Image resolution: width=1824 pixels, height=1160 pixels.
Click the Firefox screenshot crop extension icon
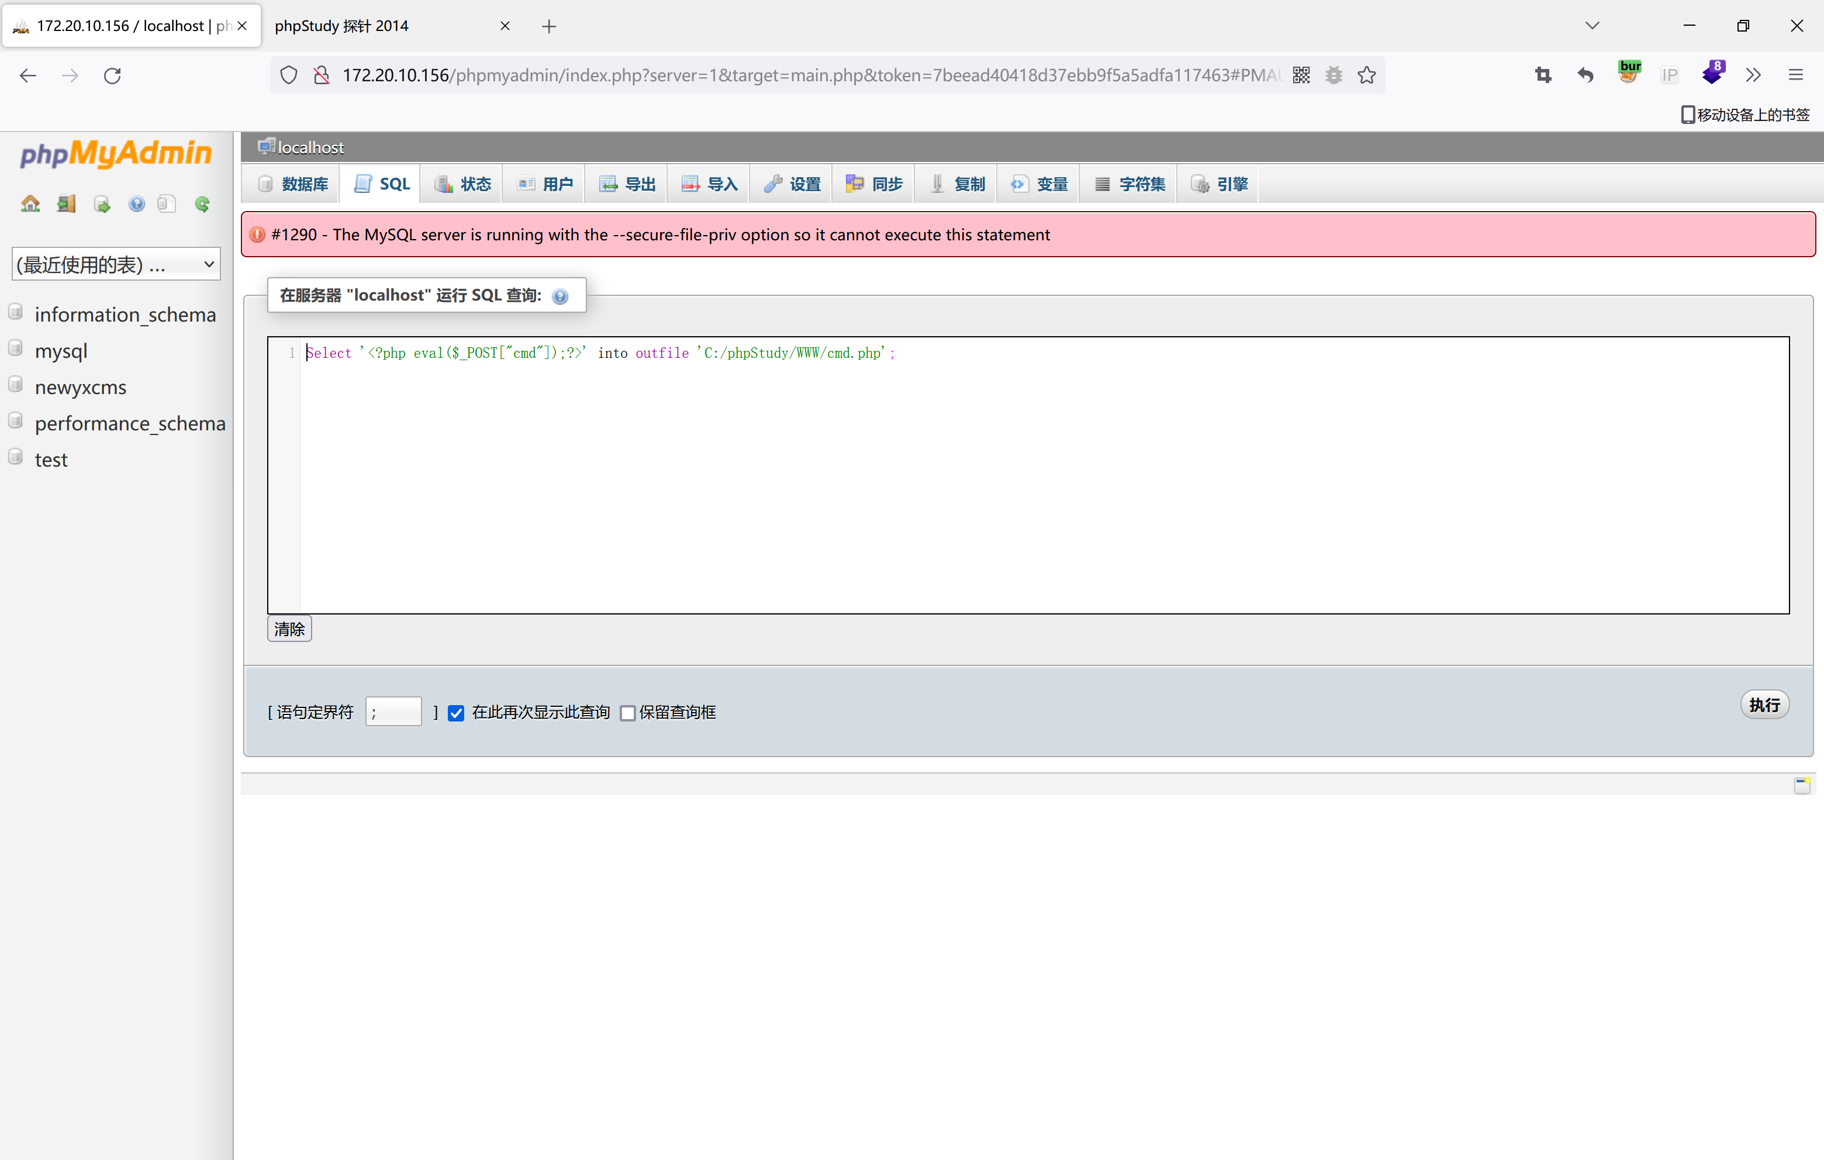[1544, 74]
